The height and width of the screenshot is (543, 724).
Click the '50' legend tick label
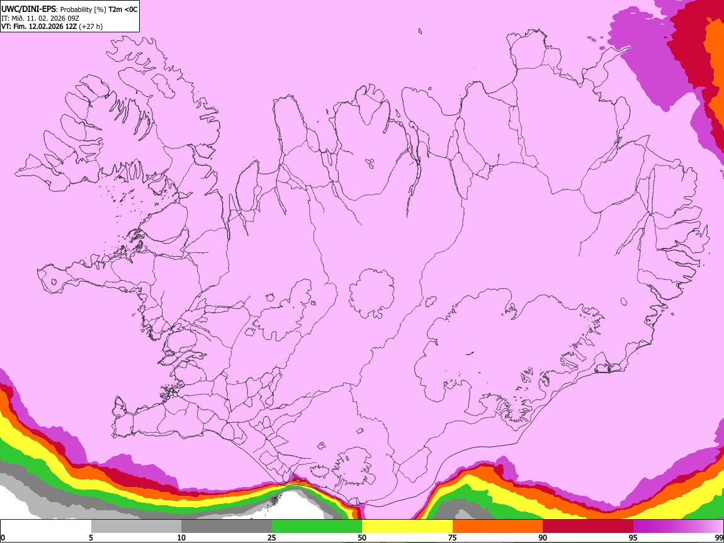click(362, 537)
